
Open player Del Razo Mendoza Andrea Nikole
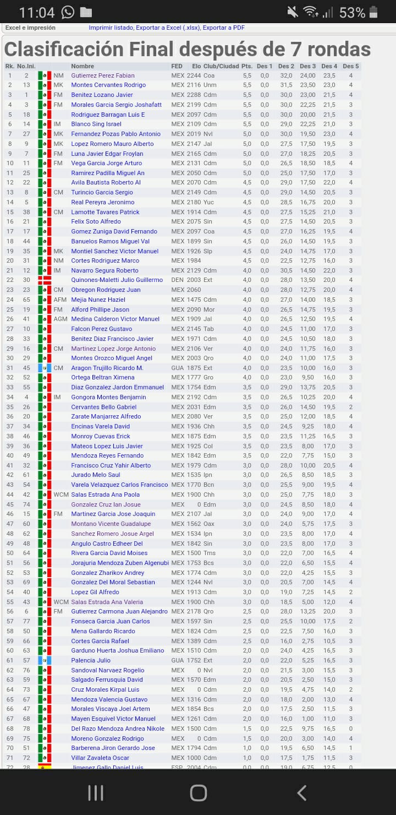pos(118,729)
